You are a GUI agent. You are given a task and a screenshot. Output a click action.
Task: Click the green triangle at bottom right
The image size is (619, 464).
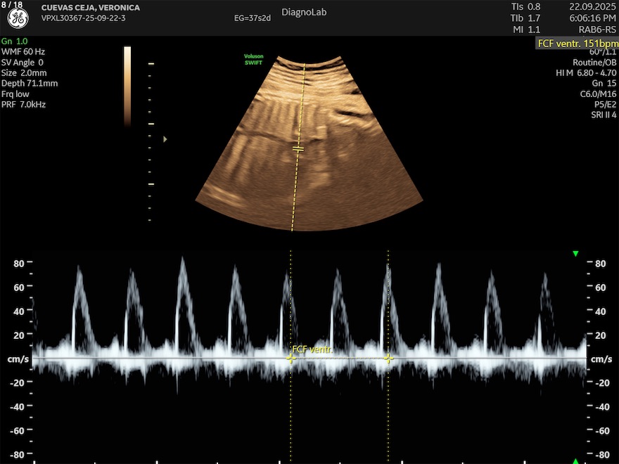575,460
